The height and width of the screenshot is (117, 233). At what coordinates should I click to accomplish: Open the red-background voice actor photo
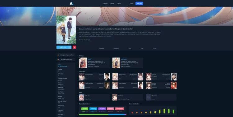[x=174, y=85]
